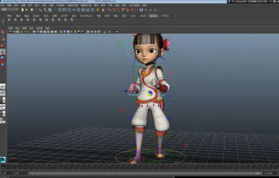279x178 pixels.
Task: Switch to four-view panel layout
Action: click(3, 93)
